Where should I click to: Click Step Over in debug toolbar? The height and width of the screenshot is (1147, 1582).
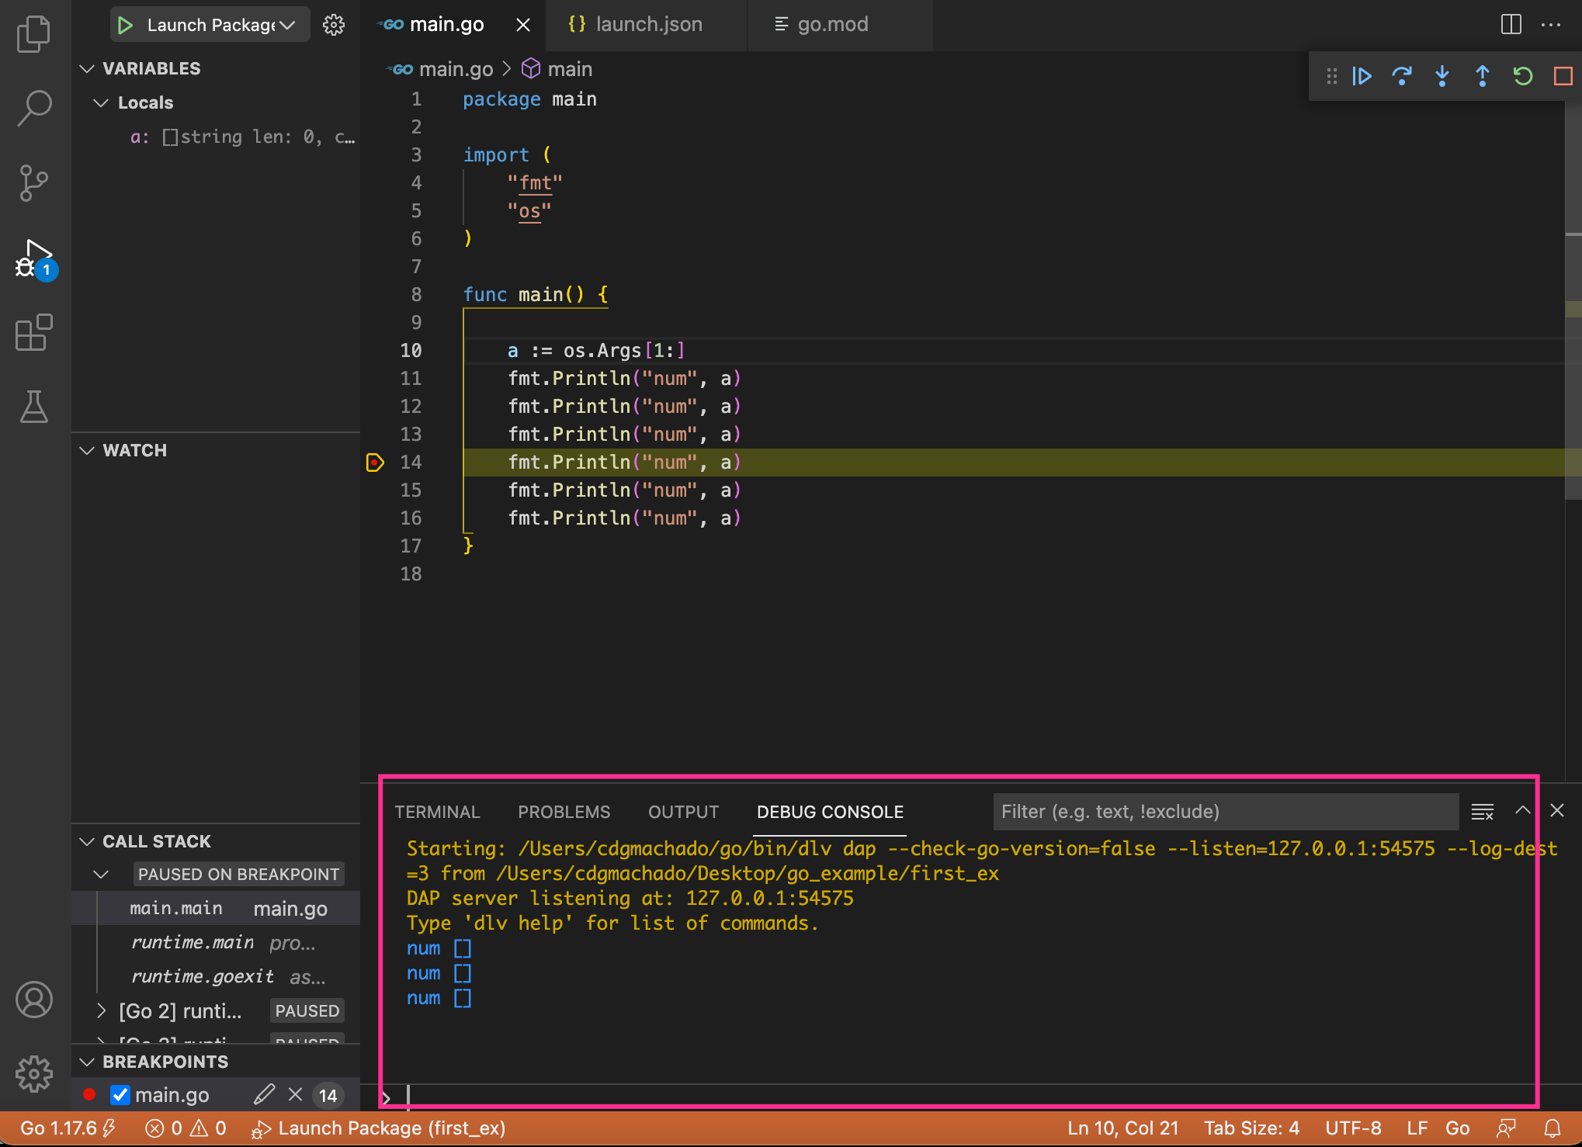click(1402, 76)
